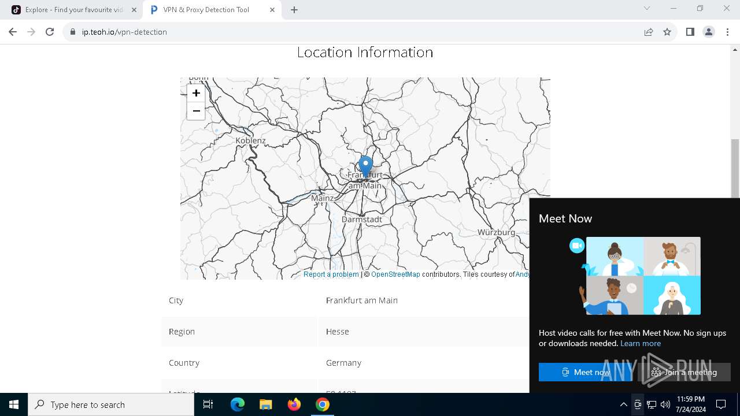Close the TikTok Explore tab

[x=134, y=10]
